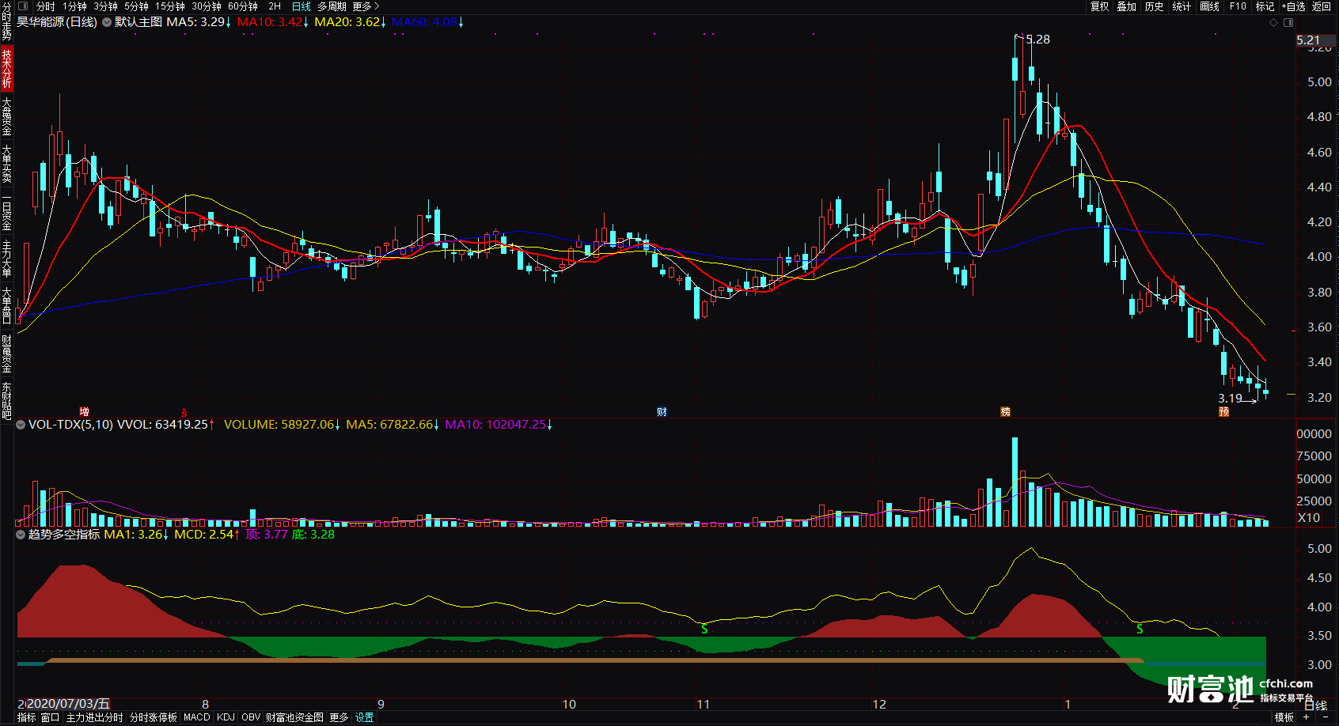This screenshot has width=1339, height=726.
Task: Open the main chart indicator dropdown circle
Action: 107,22
